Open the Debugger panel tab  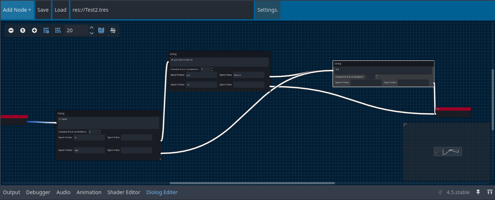tap(38, 192)
